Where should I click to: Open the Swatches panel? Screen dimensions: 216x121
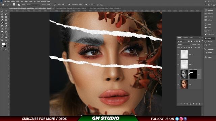(x=209, y=14)
